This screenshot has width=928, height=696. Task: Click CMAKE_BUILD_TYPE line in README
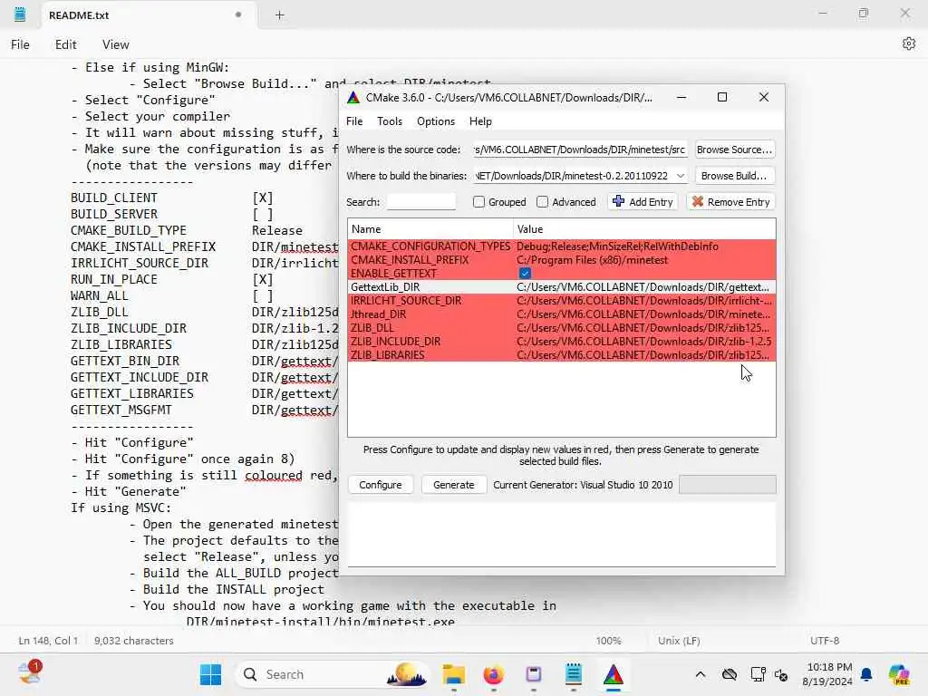(187, 230)
